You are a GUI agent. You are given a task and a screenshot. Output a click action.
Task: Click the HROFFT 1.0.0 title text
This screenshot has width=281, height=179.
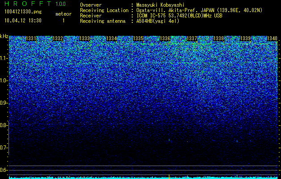[x=35, y=4]
